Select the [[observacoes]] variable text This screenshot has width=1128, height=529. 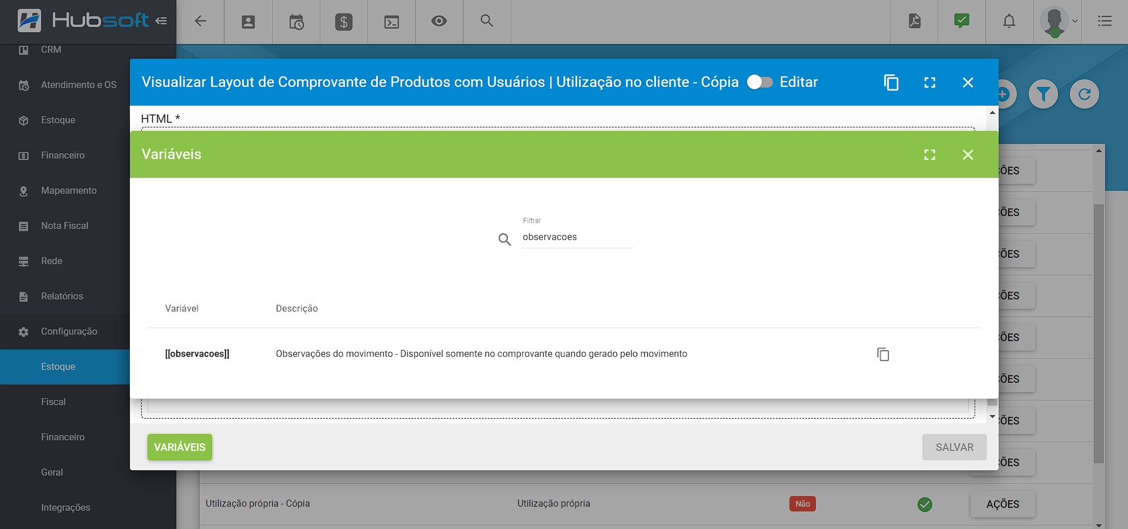pyautogui.click(x=197, y=354)
